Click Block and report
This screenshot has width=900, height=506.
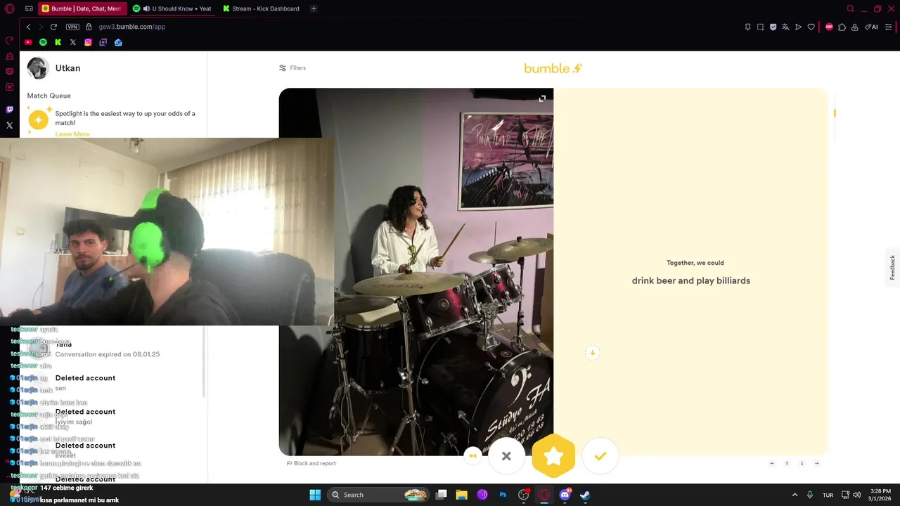(x=311, y=463)
